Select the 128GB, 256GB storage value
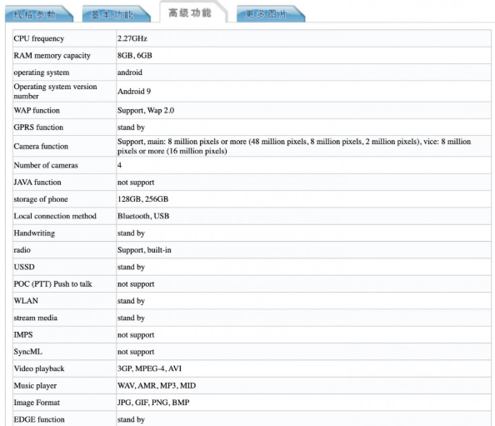This screenshot has width=495, height=426. (x=143, y=199)
